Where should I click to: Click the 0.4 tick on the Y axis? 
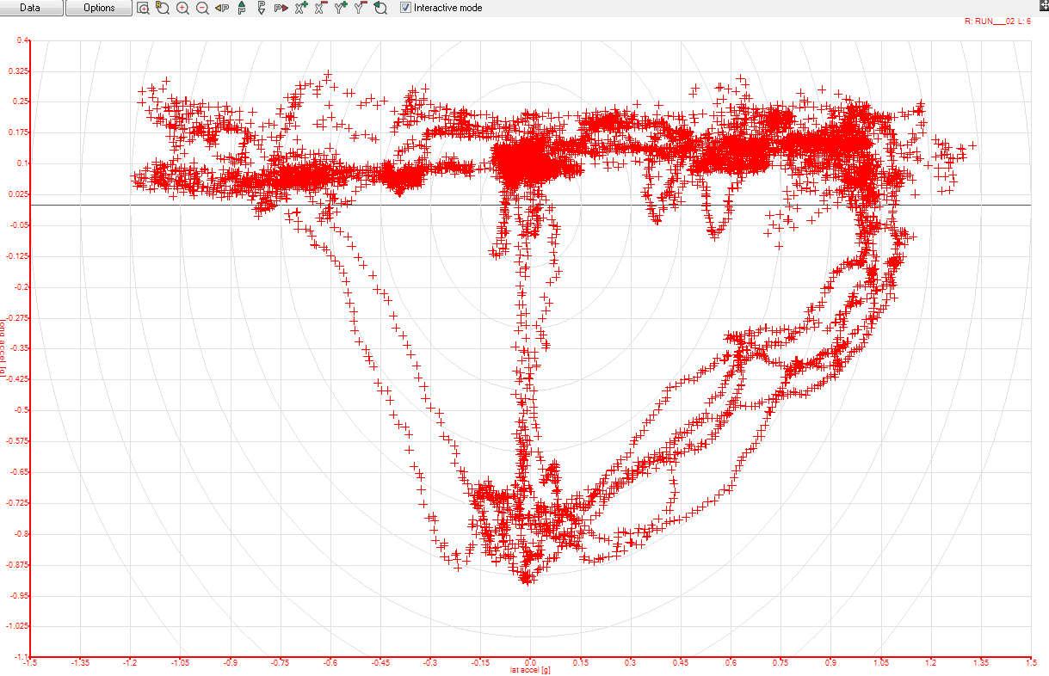click(x=23, y=40)
